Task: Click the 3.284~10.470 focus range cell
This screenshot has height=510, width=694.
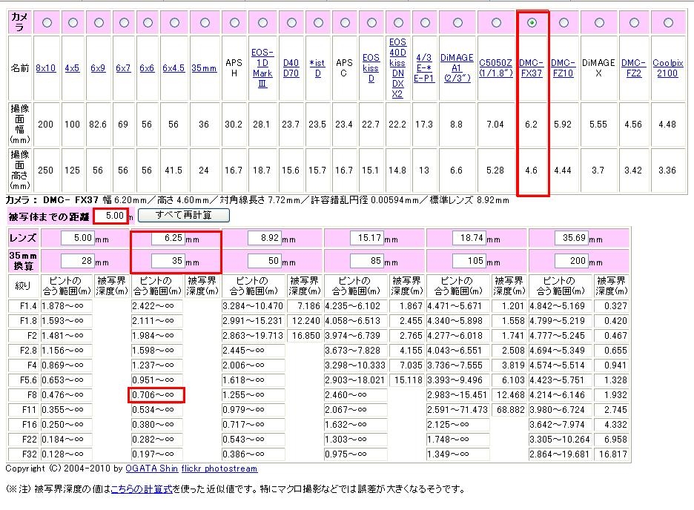Action: coord(253,306)
